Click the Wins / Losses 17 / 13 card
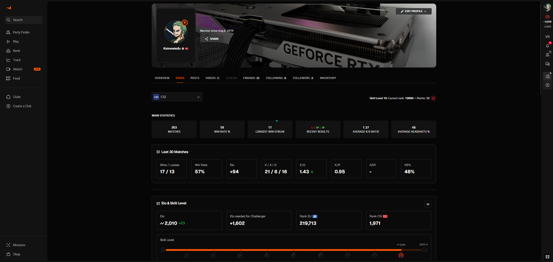 [172, 169]
